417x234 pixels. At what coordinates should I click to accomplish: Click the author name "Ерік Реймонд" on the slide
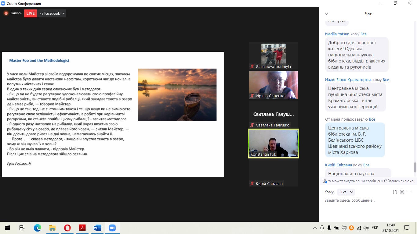tap(19, 164)
